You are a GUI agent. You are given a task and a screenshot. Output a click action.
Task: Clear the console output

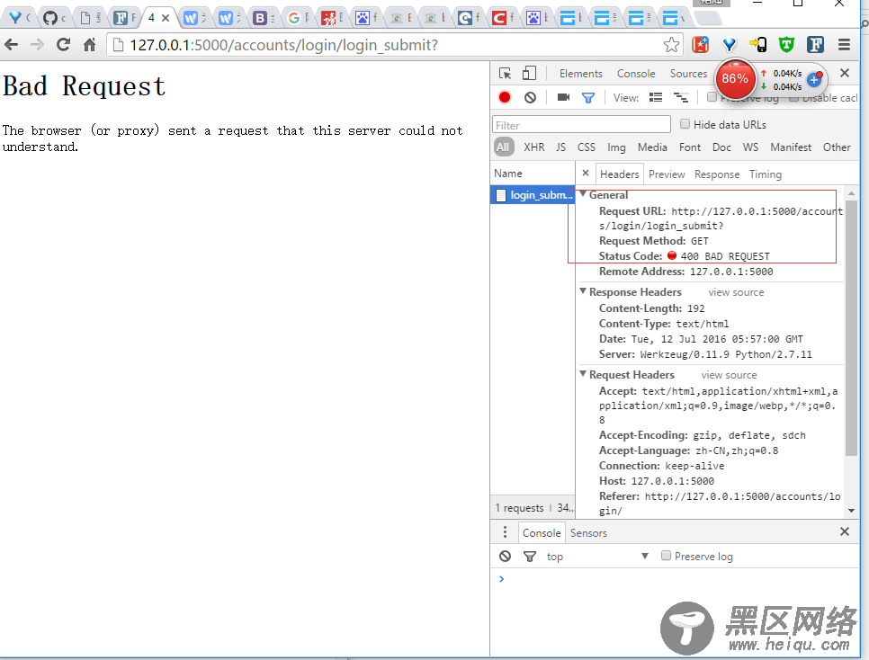(505, 556)
